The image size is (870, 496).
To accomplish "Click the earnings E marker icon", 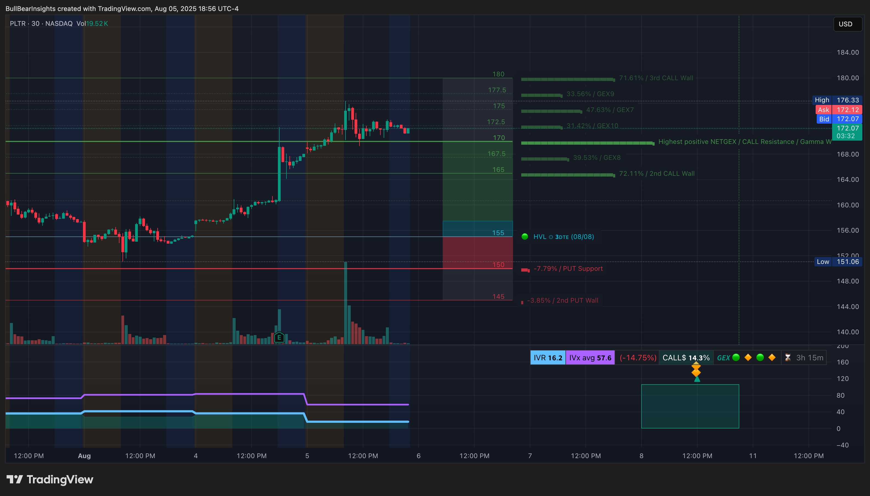I will tap(279, 338).
